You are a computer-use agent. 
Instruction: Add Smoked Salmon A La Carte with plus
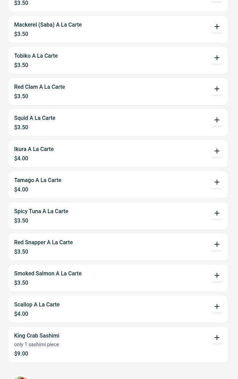tap(217, 276)
